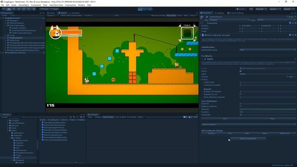
Task: Toggle the MM Feedbacks script enabled checkbox
Action: click(x=205, y=35)
